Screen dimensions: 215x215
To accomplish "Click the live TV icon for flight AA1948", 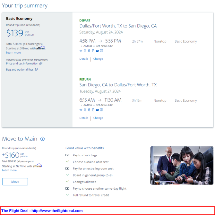I will (97, 51).
